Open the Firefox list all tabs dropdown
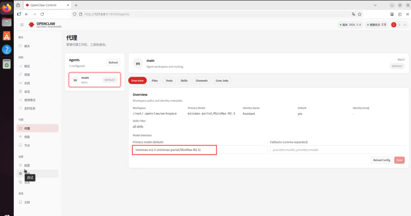411x216 pixels. (375, 5)
